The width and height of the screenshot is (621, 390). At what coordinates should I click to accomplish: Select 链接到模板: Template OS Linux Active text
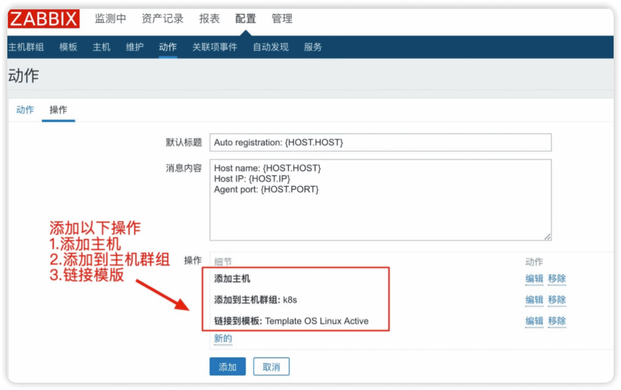[x=291, y=321]
